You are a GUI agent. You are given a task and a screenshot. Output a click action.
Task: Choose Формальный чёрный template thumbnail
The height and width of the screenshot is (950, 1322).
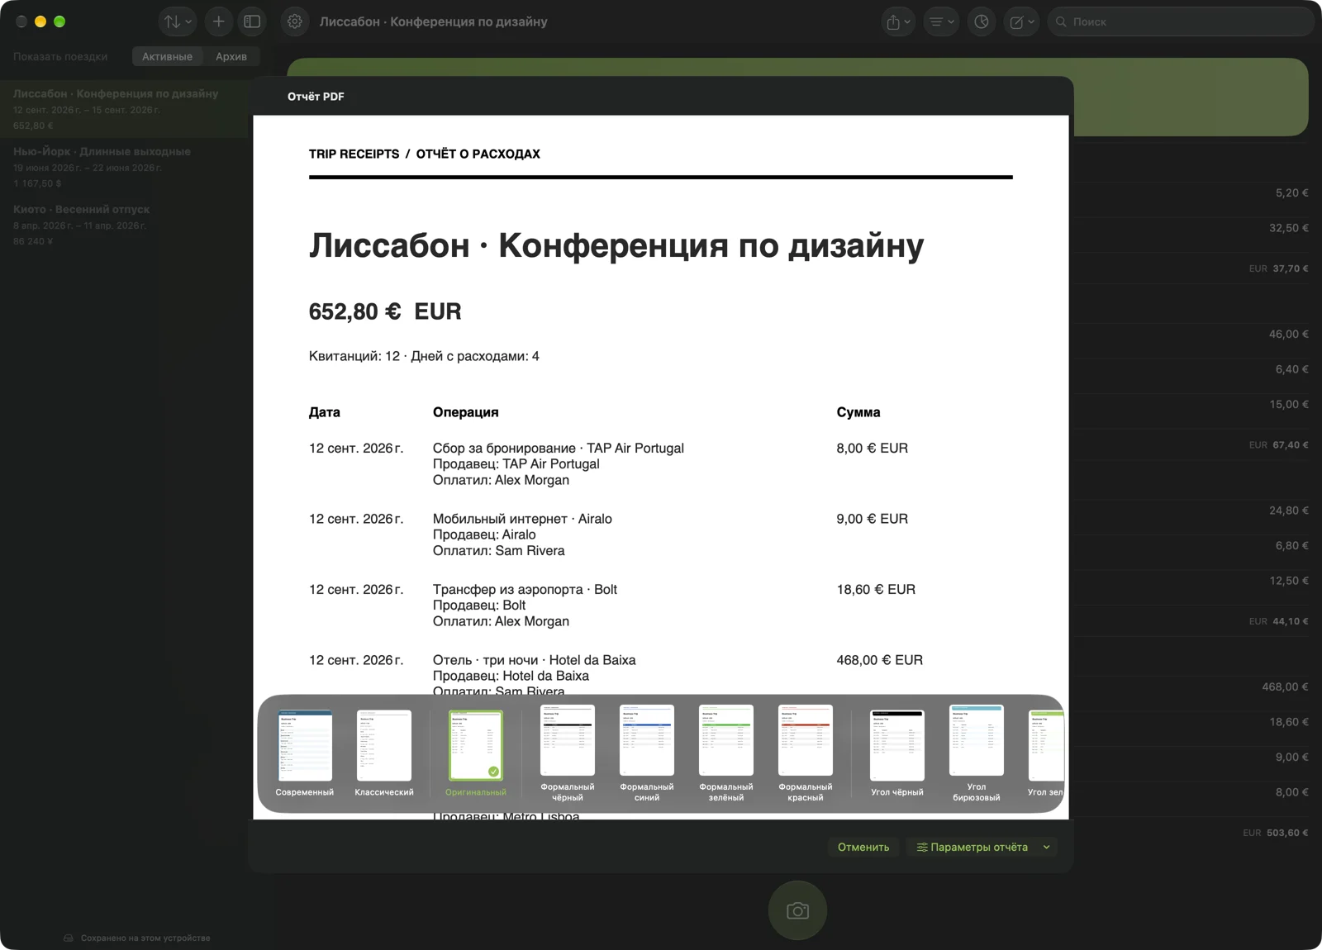(568, 740)
